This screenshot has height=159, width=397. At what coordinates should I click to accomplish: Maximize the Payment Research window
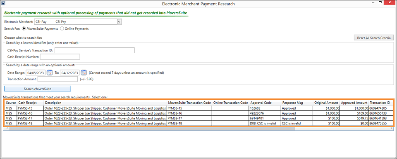click(x=380, y=3)
